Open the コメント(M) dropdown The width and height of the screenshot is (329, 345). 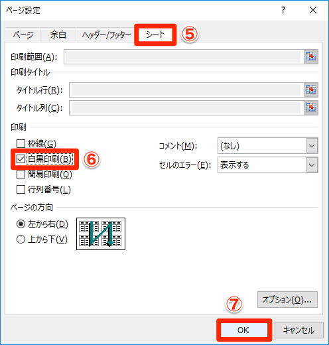click(312, 146)
